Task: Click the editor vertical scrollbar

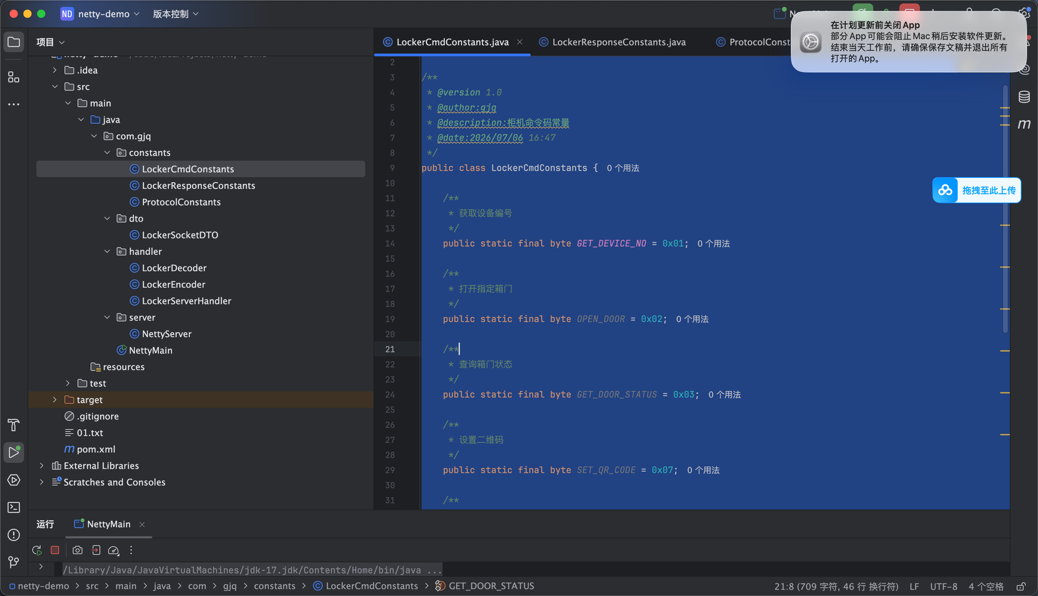Action: (x=1005, y=209)
